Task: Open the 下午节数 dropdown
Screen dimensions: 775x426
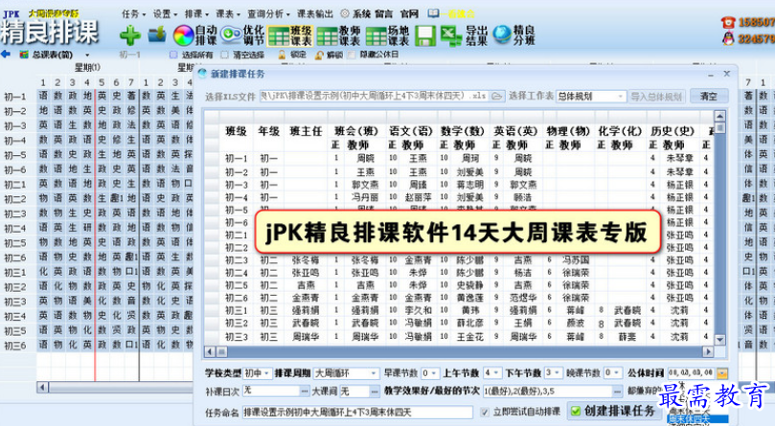Action: (558, 372)
